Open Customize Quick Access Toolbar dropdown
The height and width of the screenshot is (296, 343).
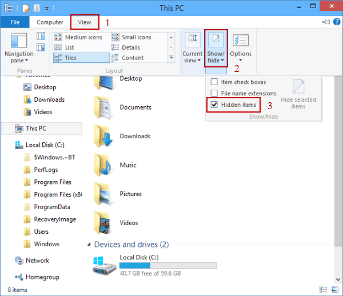47,9
